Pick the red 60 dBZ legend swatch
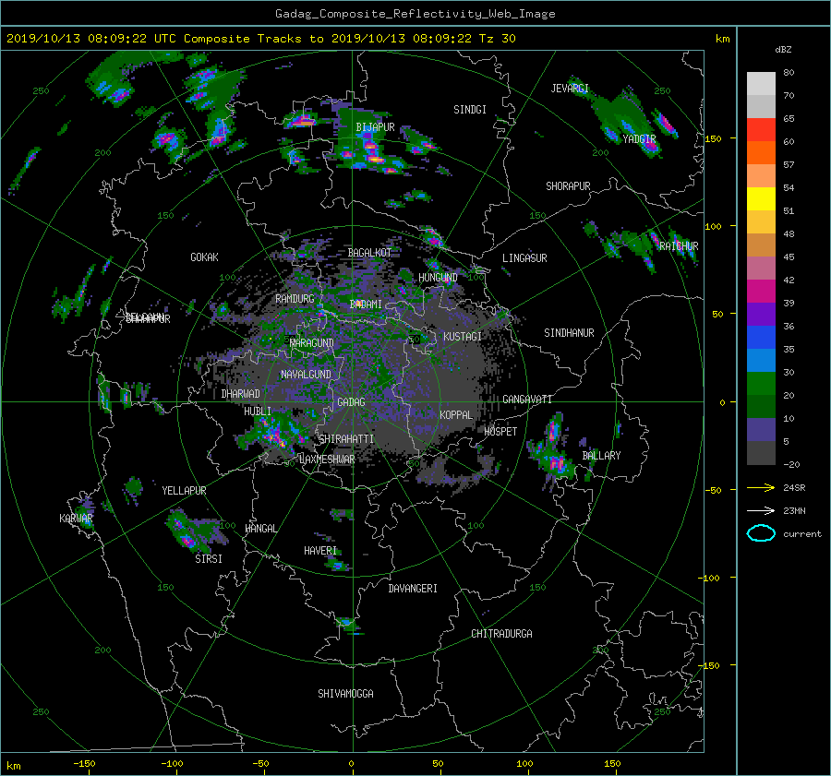Viewport: 831px width, 776px height. [x=761, y=130]
